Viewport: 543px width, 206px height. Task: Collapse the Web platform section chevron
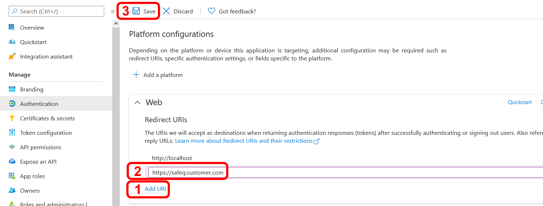click(137, 103)
